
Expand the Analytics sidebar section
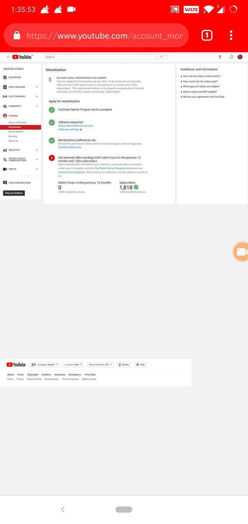click(21, 150)
